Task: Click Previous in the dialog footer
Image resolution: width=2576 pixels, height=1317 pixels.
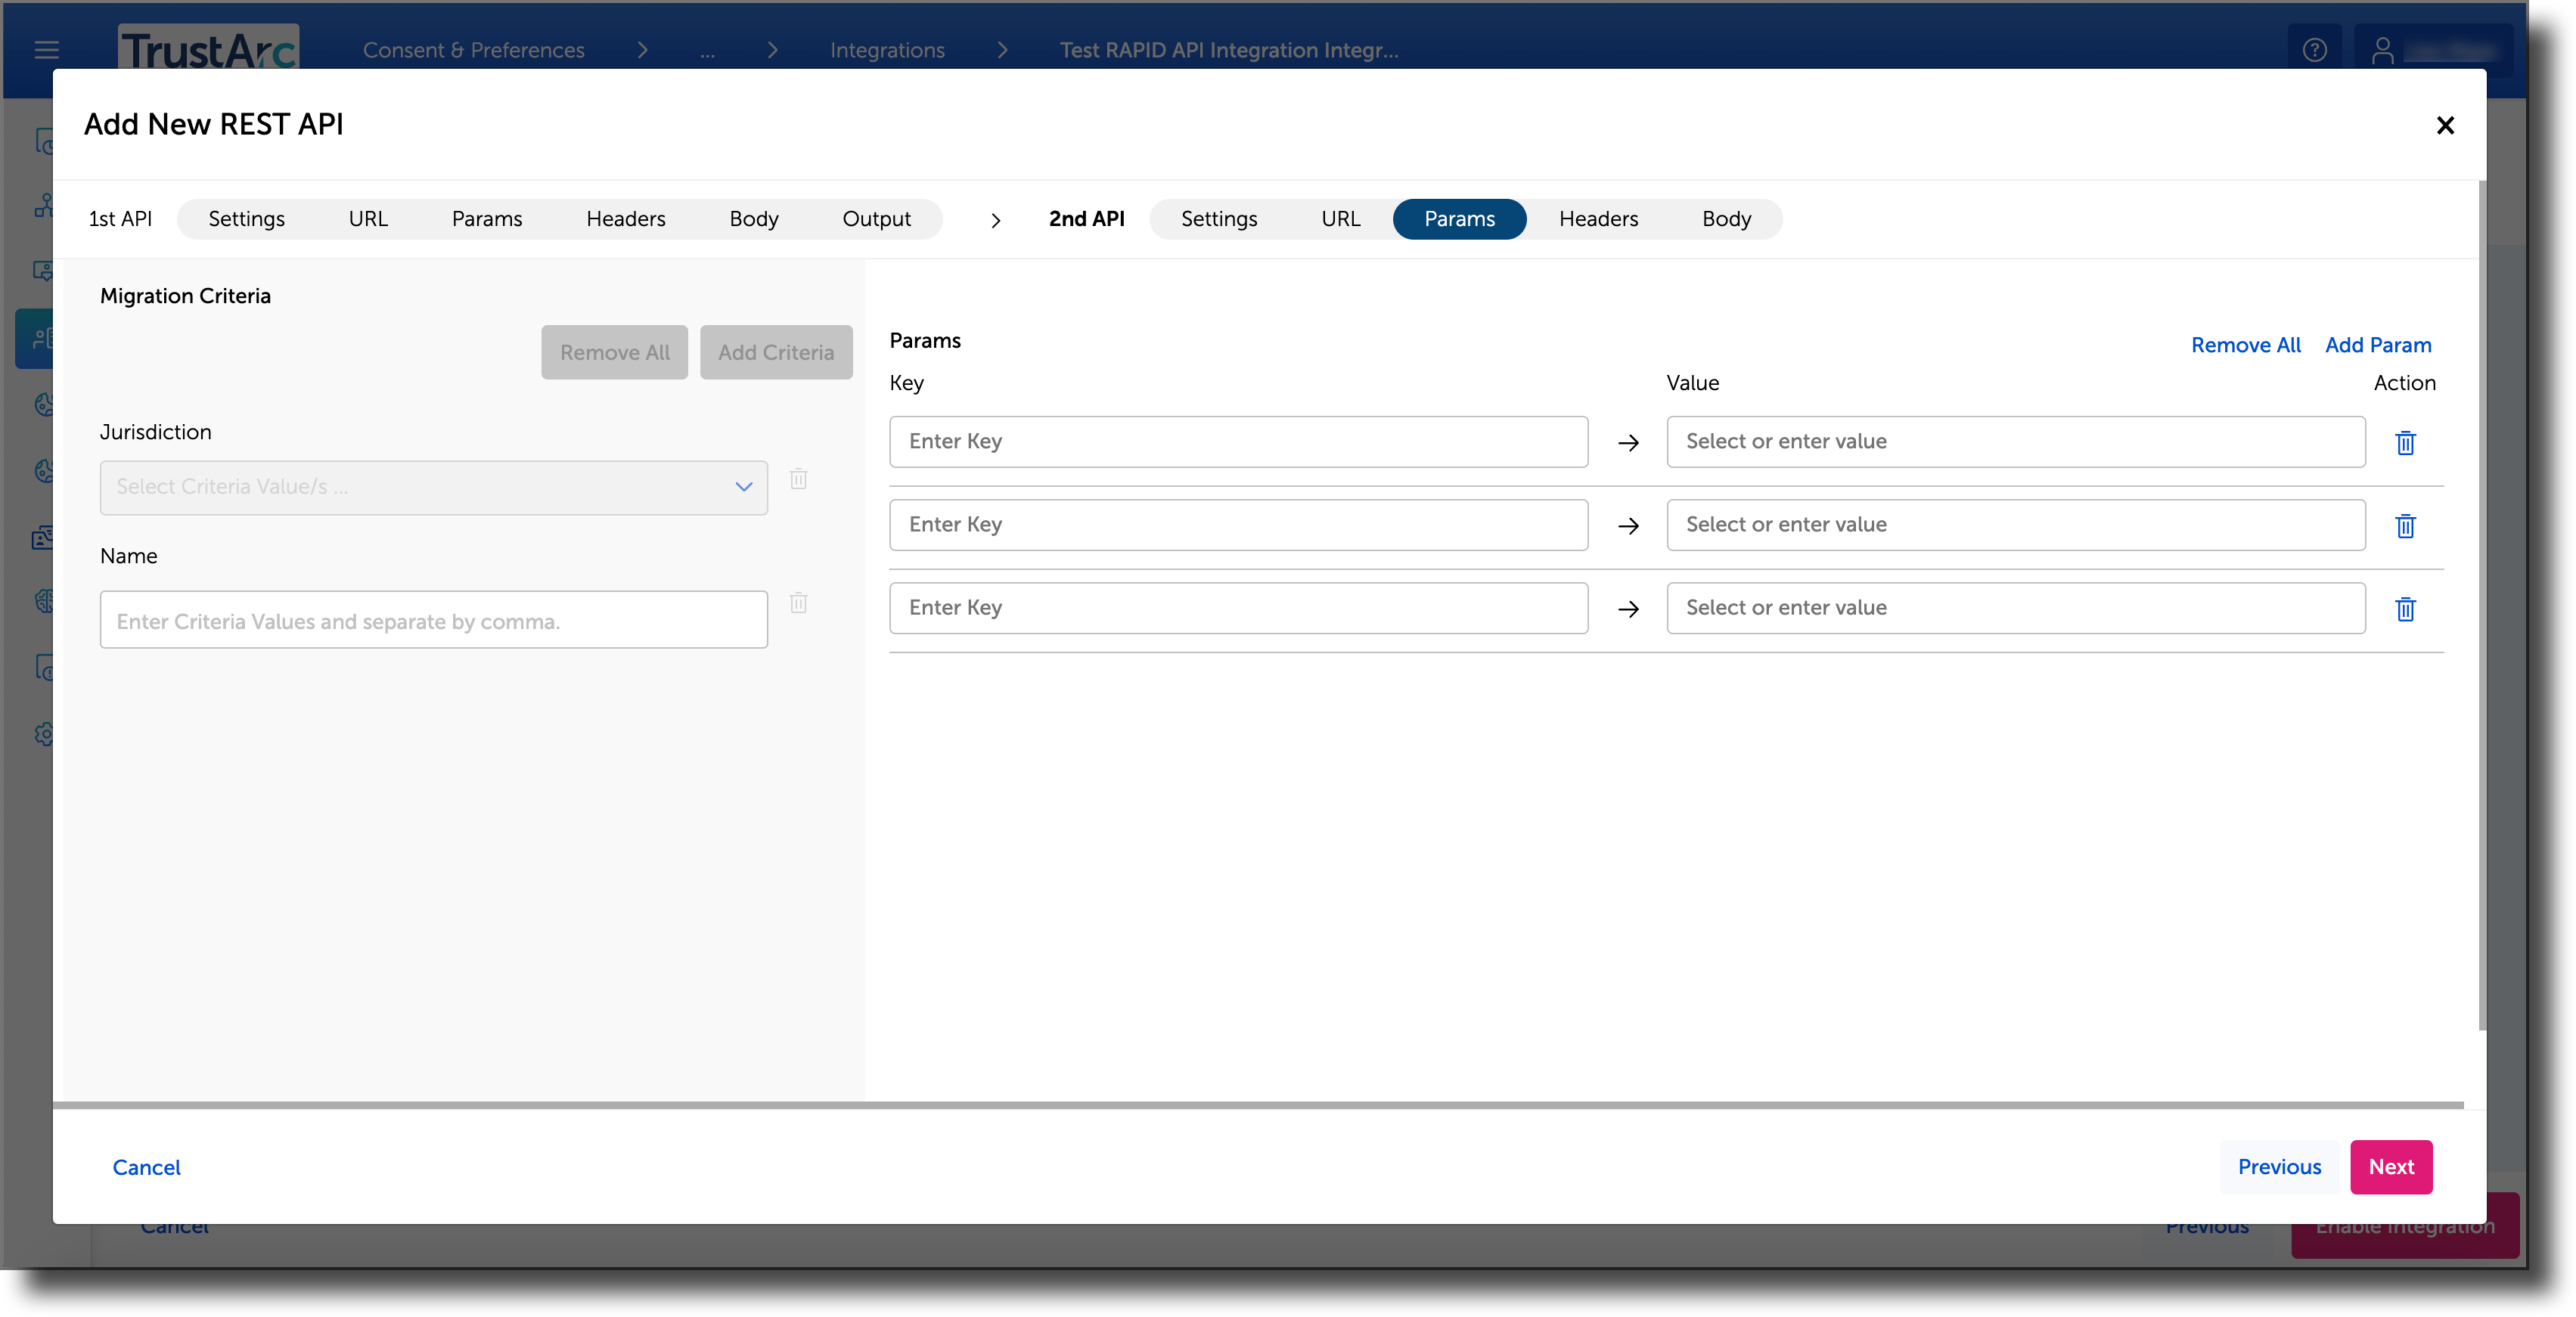Action: tap(2279, 1167)
